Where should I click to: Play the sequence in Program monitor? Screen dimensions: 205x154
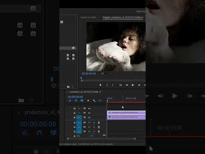click(x=133, y=85)
